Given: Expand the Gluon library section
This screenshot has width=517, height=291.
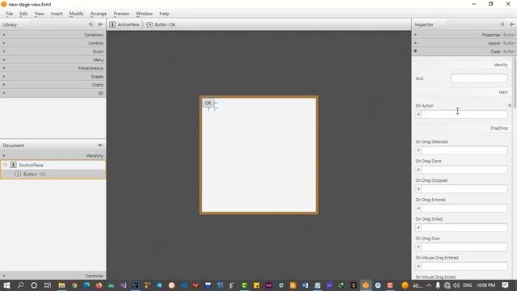Looking at the screenshot, I should click(x=53, y=52).
